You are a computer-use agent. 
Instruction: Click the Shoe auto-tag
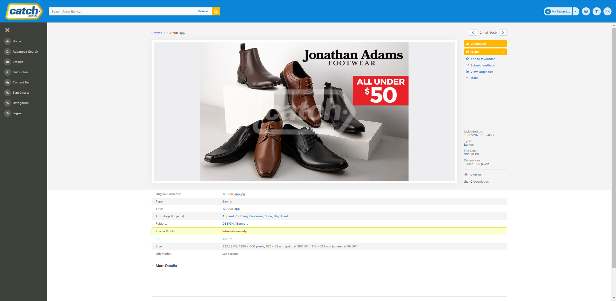(x=268, y=216)
